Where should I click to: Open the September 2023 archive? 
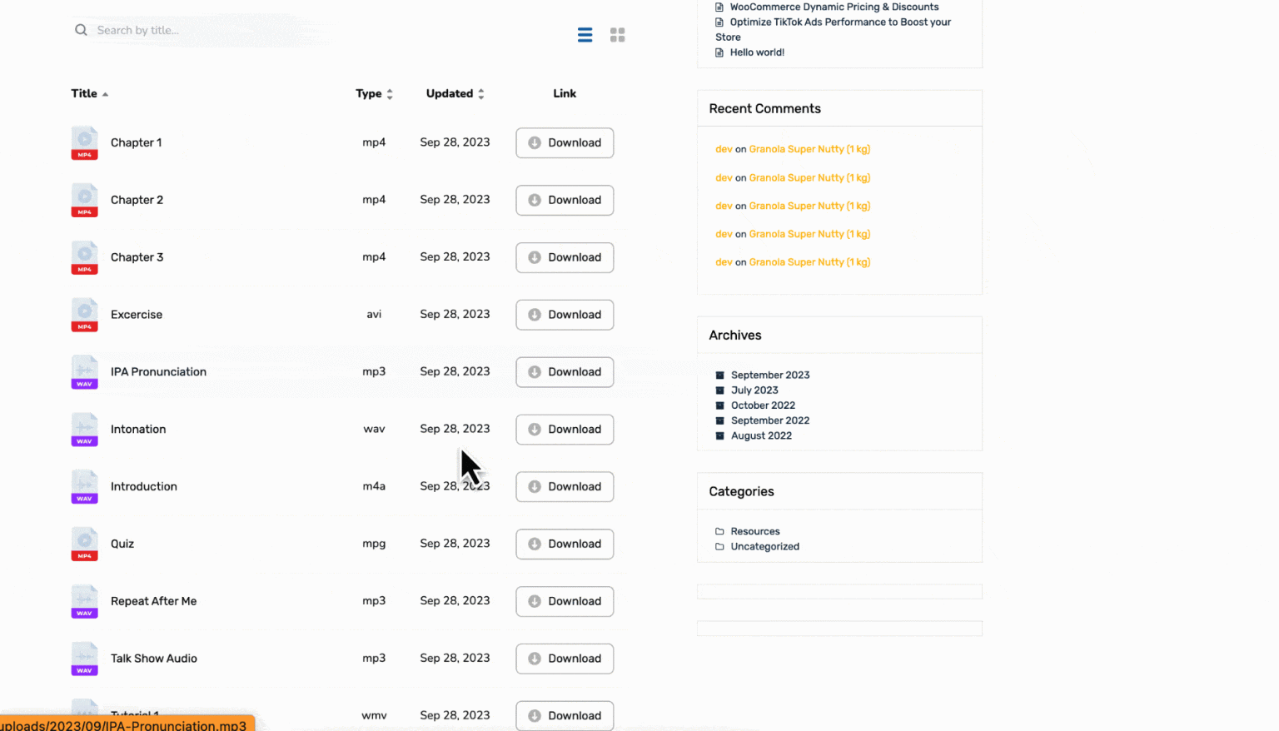coord(769,375)
